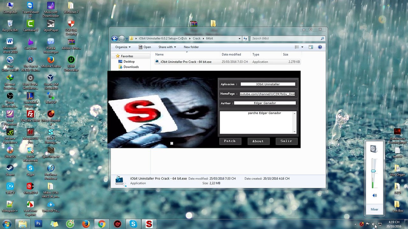
Task: Click the Author text field
Action: (x=265, y=103)
